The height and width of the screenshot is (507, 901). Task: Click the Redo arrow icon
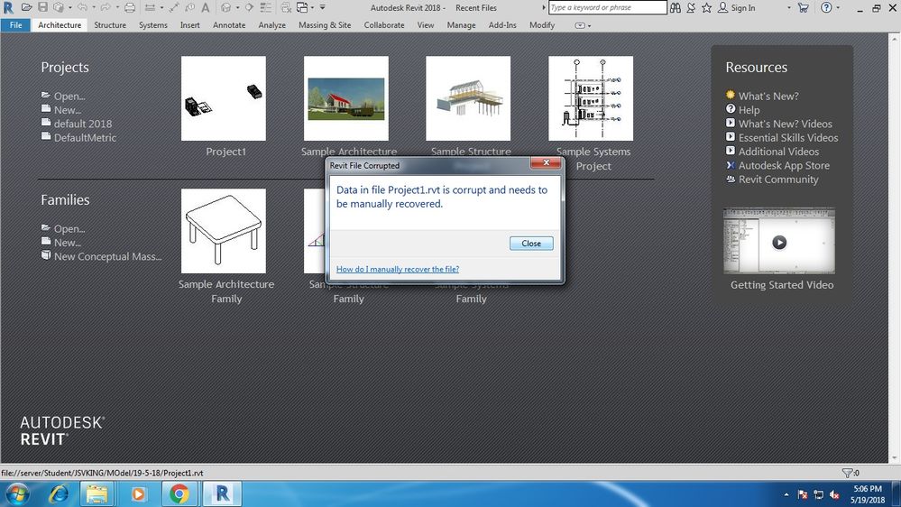coord(106,7)
